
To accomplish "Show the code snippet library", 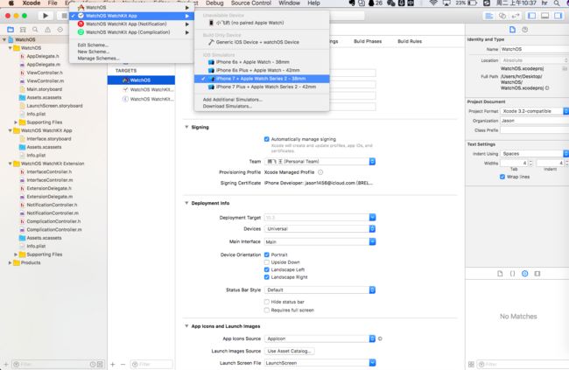I will pos(512,274).
